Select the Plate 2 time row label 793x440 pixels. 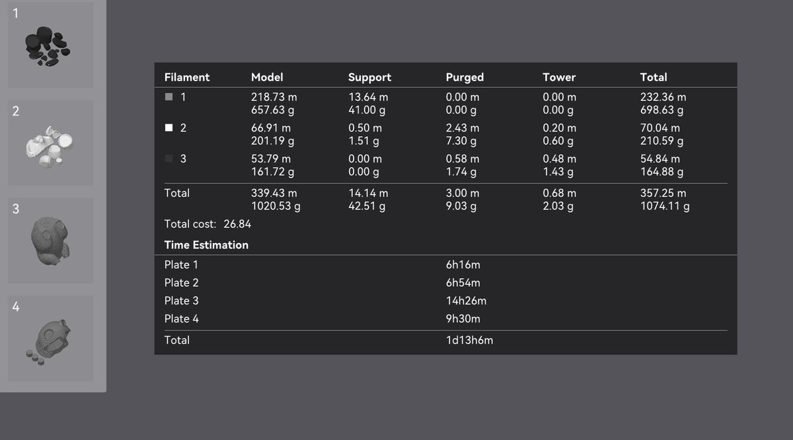181,283
